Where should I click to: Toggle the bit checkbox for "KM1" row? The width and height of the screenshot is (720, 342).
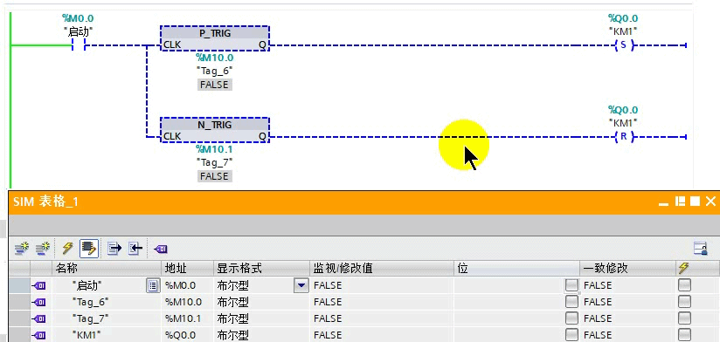571,335
